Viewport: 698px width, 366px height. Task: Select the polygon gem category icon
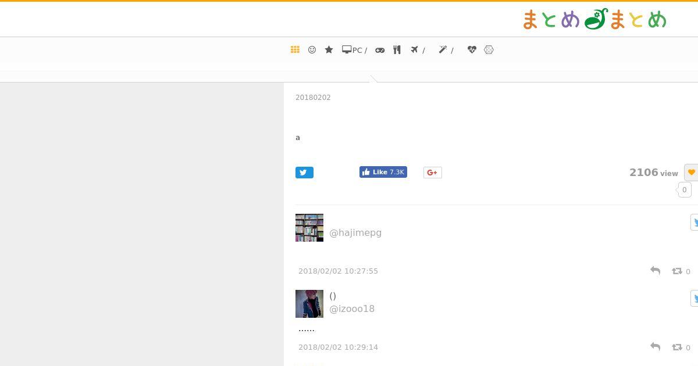tap(489, 50)
